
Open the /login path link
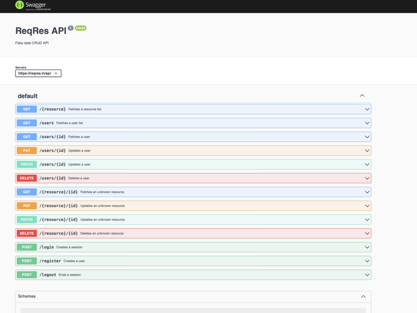47,247
